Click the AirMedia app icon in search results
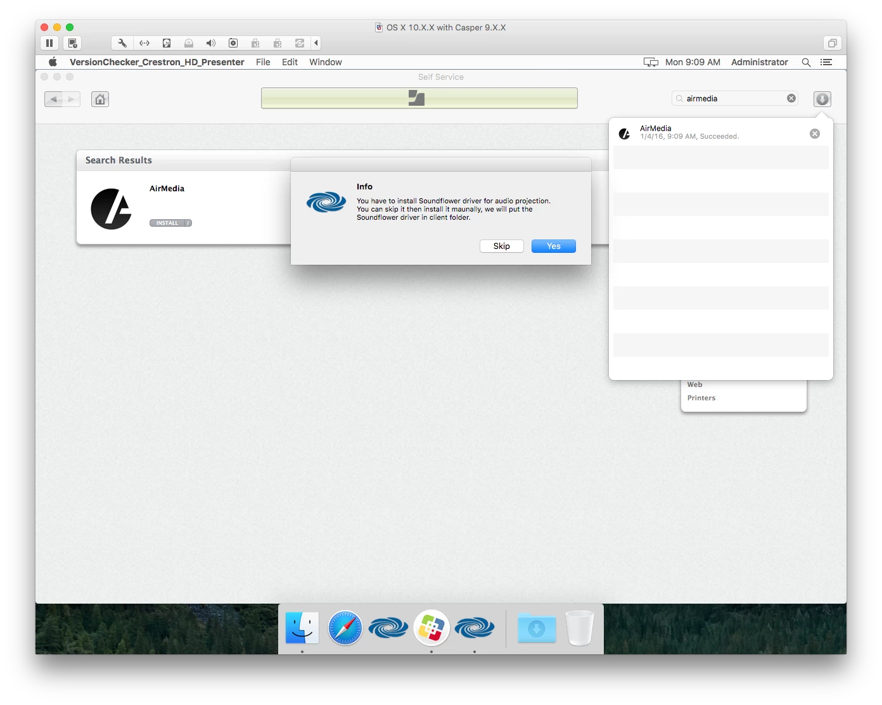Screen dimensions: 882x705 (x=112, y=208)
